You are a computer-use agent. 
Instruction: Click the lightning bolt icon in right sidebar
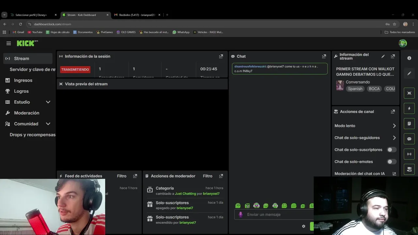point(409,108)
